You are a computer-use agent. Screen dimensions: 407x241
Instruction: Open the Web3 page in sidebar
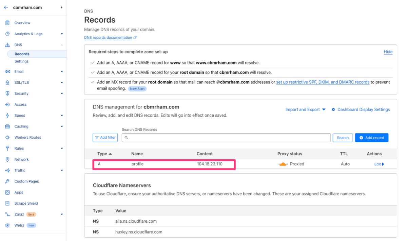pos(19,225)
